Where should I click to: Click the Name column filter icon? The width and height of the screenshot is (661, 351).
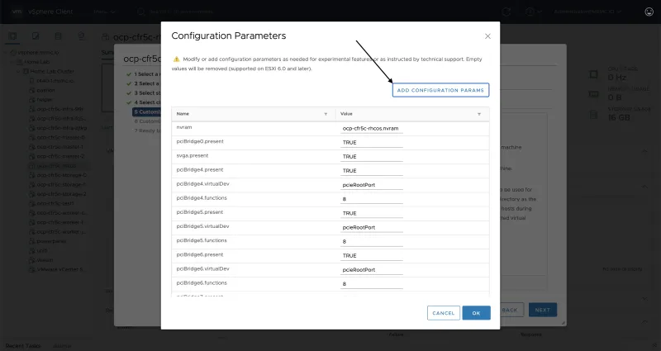pos(326,114)
